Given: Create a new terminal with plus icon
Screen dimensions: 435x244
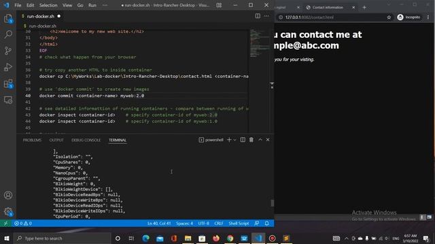Looking at the screenshot, I should tap(229, 140).
